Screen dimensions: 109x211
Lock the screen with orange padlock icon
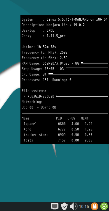pyautogui.click(x=95, y=206)
